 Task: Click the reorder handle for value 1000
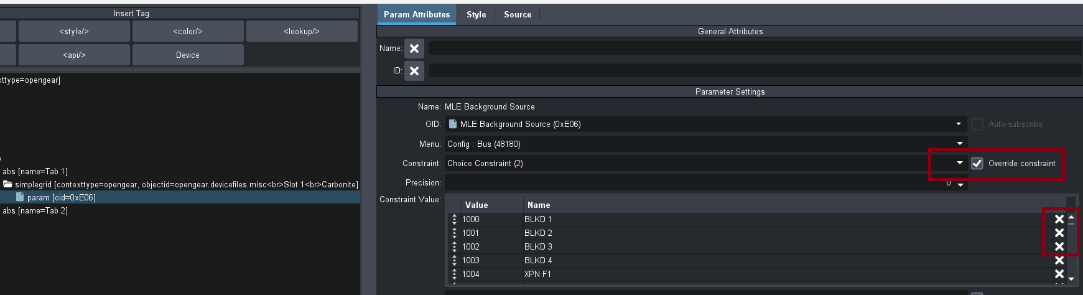454,219
